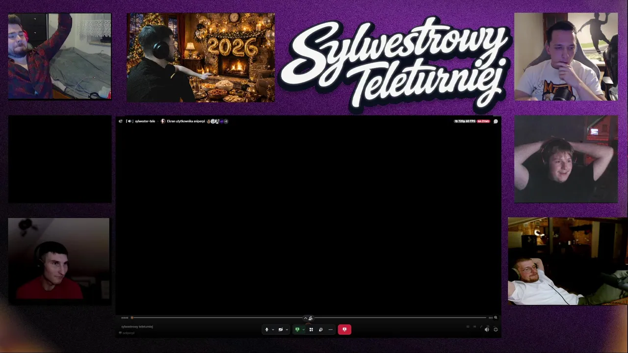Adjust the stream volume speaker icon
Viewport: 628px width, 353px height.
pos(487,329)
